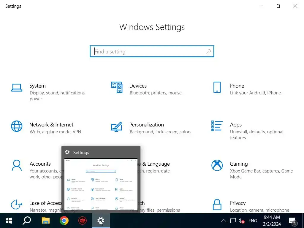Open the Personalization paintbrush icon
The image size is (304, 228).
(x=116, y=127)
